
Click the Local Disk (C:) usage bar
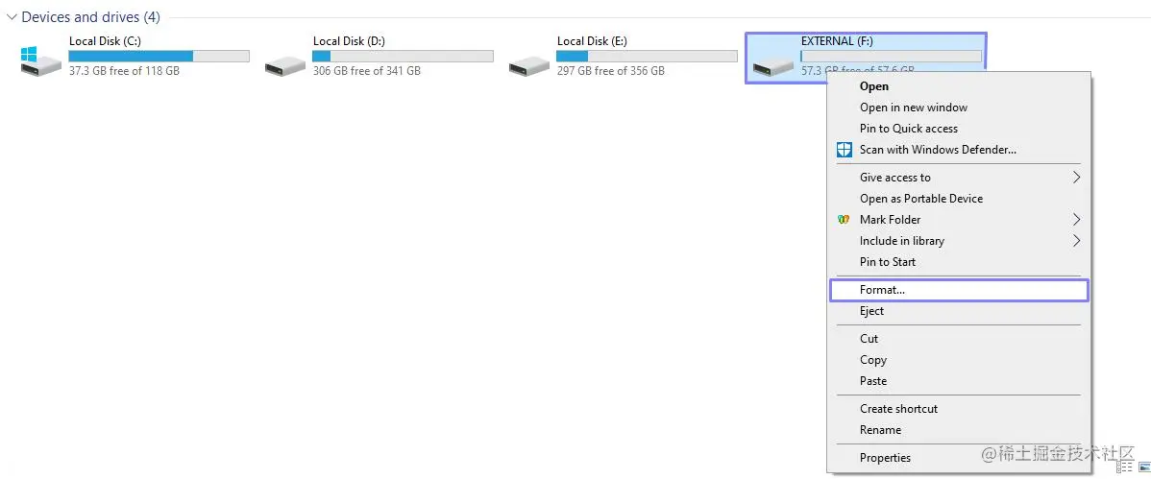159,56
